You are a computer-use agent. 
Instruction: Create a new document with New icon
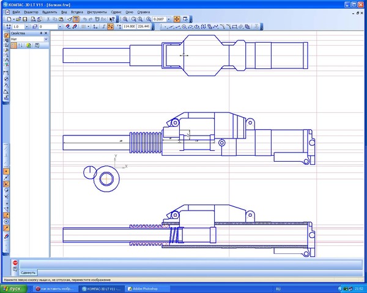point(9,19)
